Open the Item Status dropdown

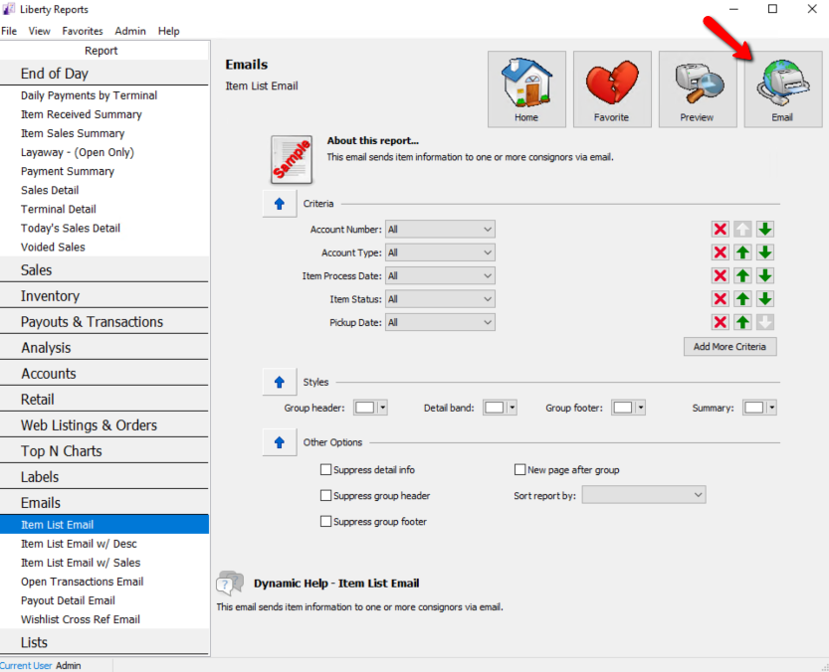click(441, 299)
